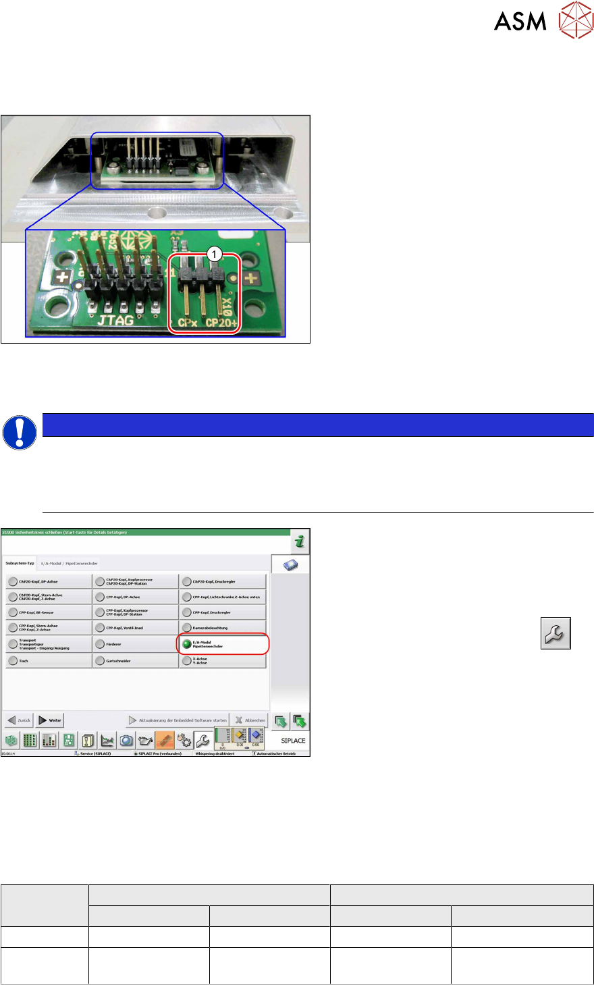
Task: Open the camera toolbar icon
Action: [x=126, y=740]
